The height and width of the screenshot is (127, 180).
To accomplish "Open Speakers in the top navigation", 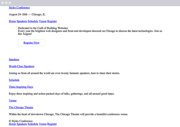I will click(22, 21).
